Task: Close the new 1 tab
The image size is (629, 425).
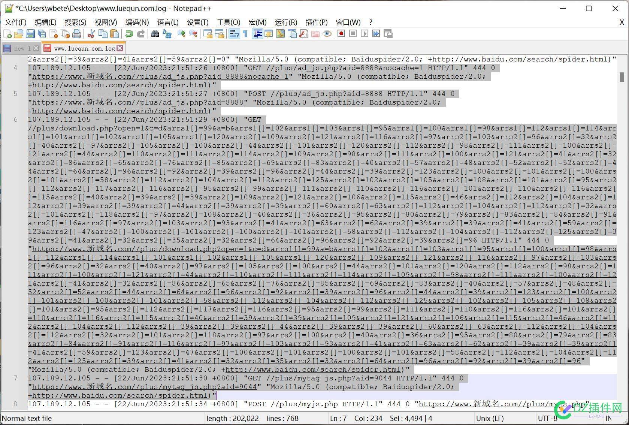Action: [x=36, y=48]
